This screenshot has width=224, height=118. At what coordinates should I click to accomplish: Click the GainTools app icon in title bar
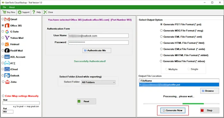tap(3, 3)
